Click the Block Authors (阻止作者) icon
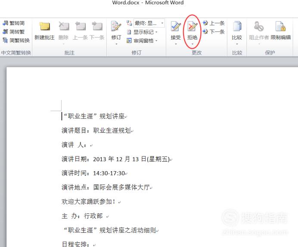 (x=259, y=26)
